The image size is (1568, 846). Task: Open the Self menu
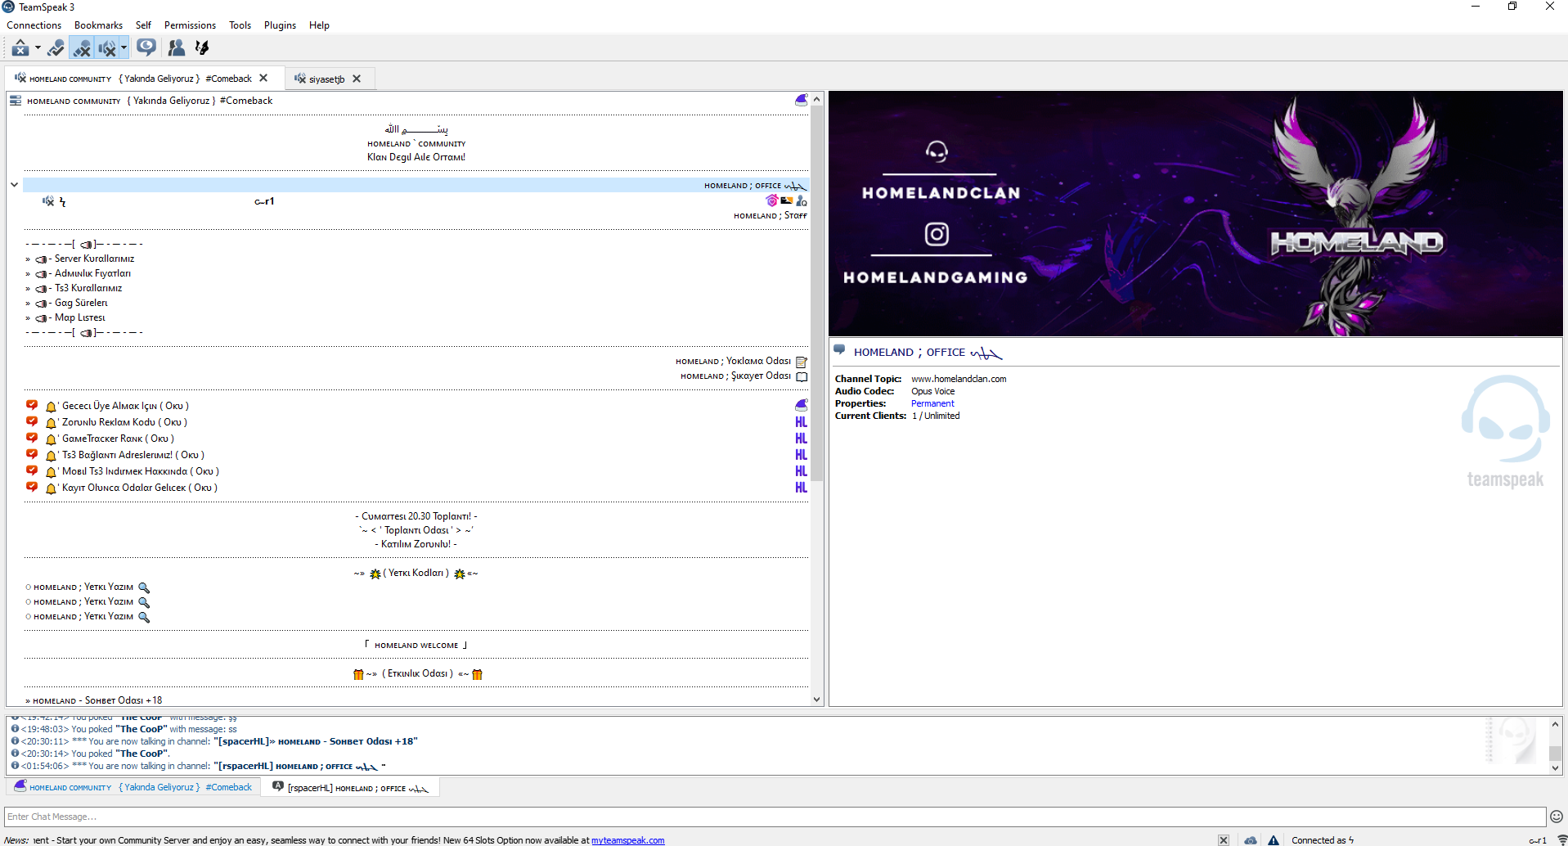(143, 25)
